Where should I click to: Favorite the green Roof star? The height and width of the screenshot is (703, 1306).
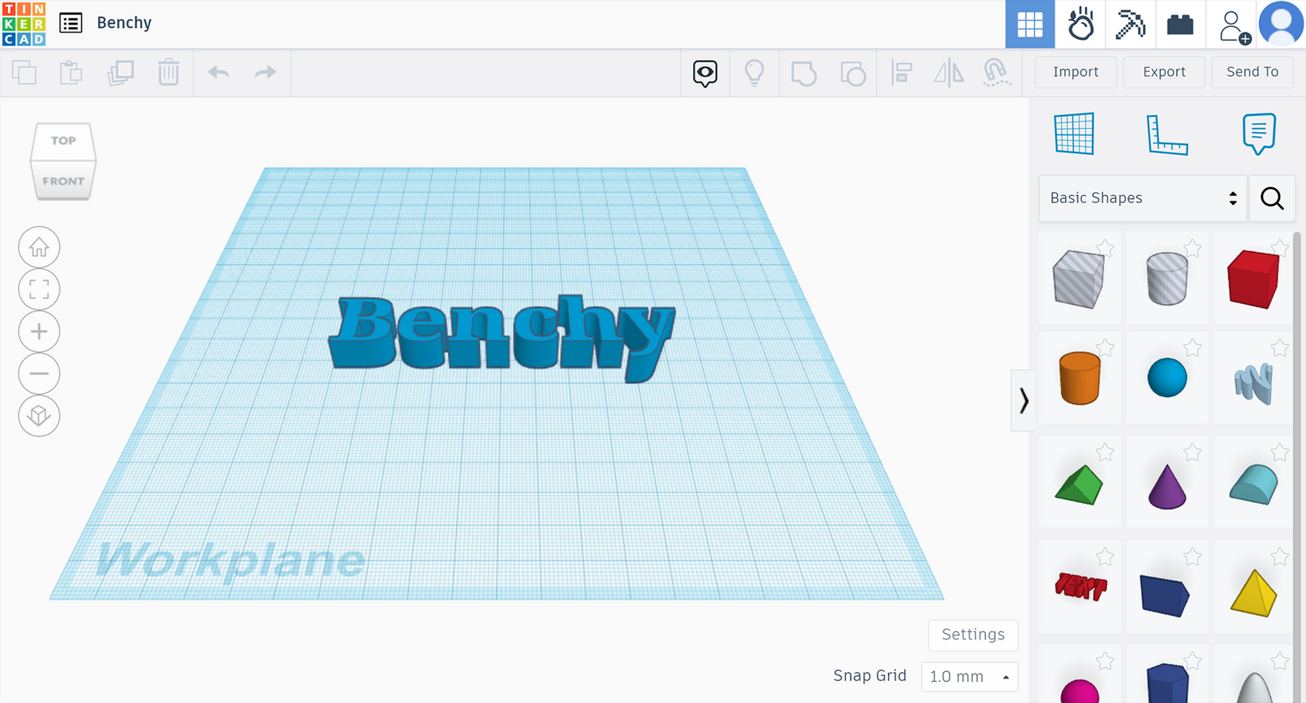(1105, 452)
